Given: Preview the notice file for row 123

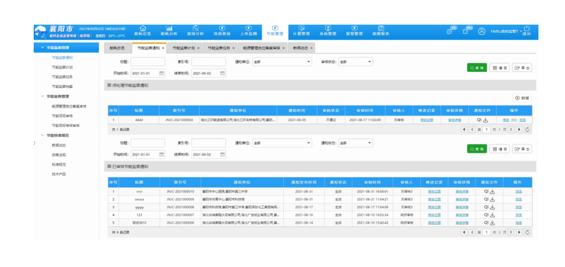Looking at the screenshot, I should click(479, 214).
